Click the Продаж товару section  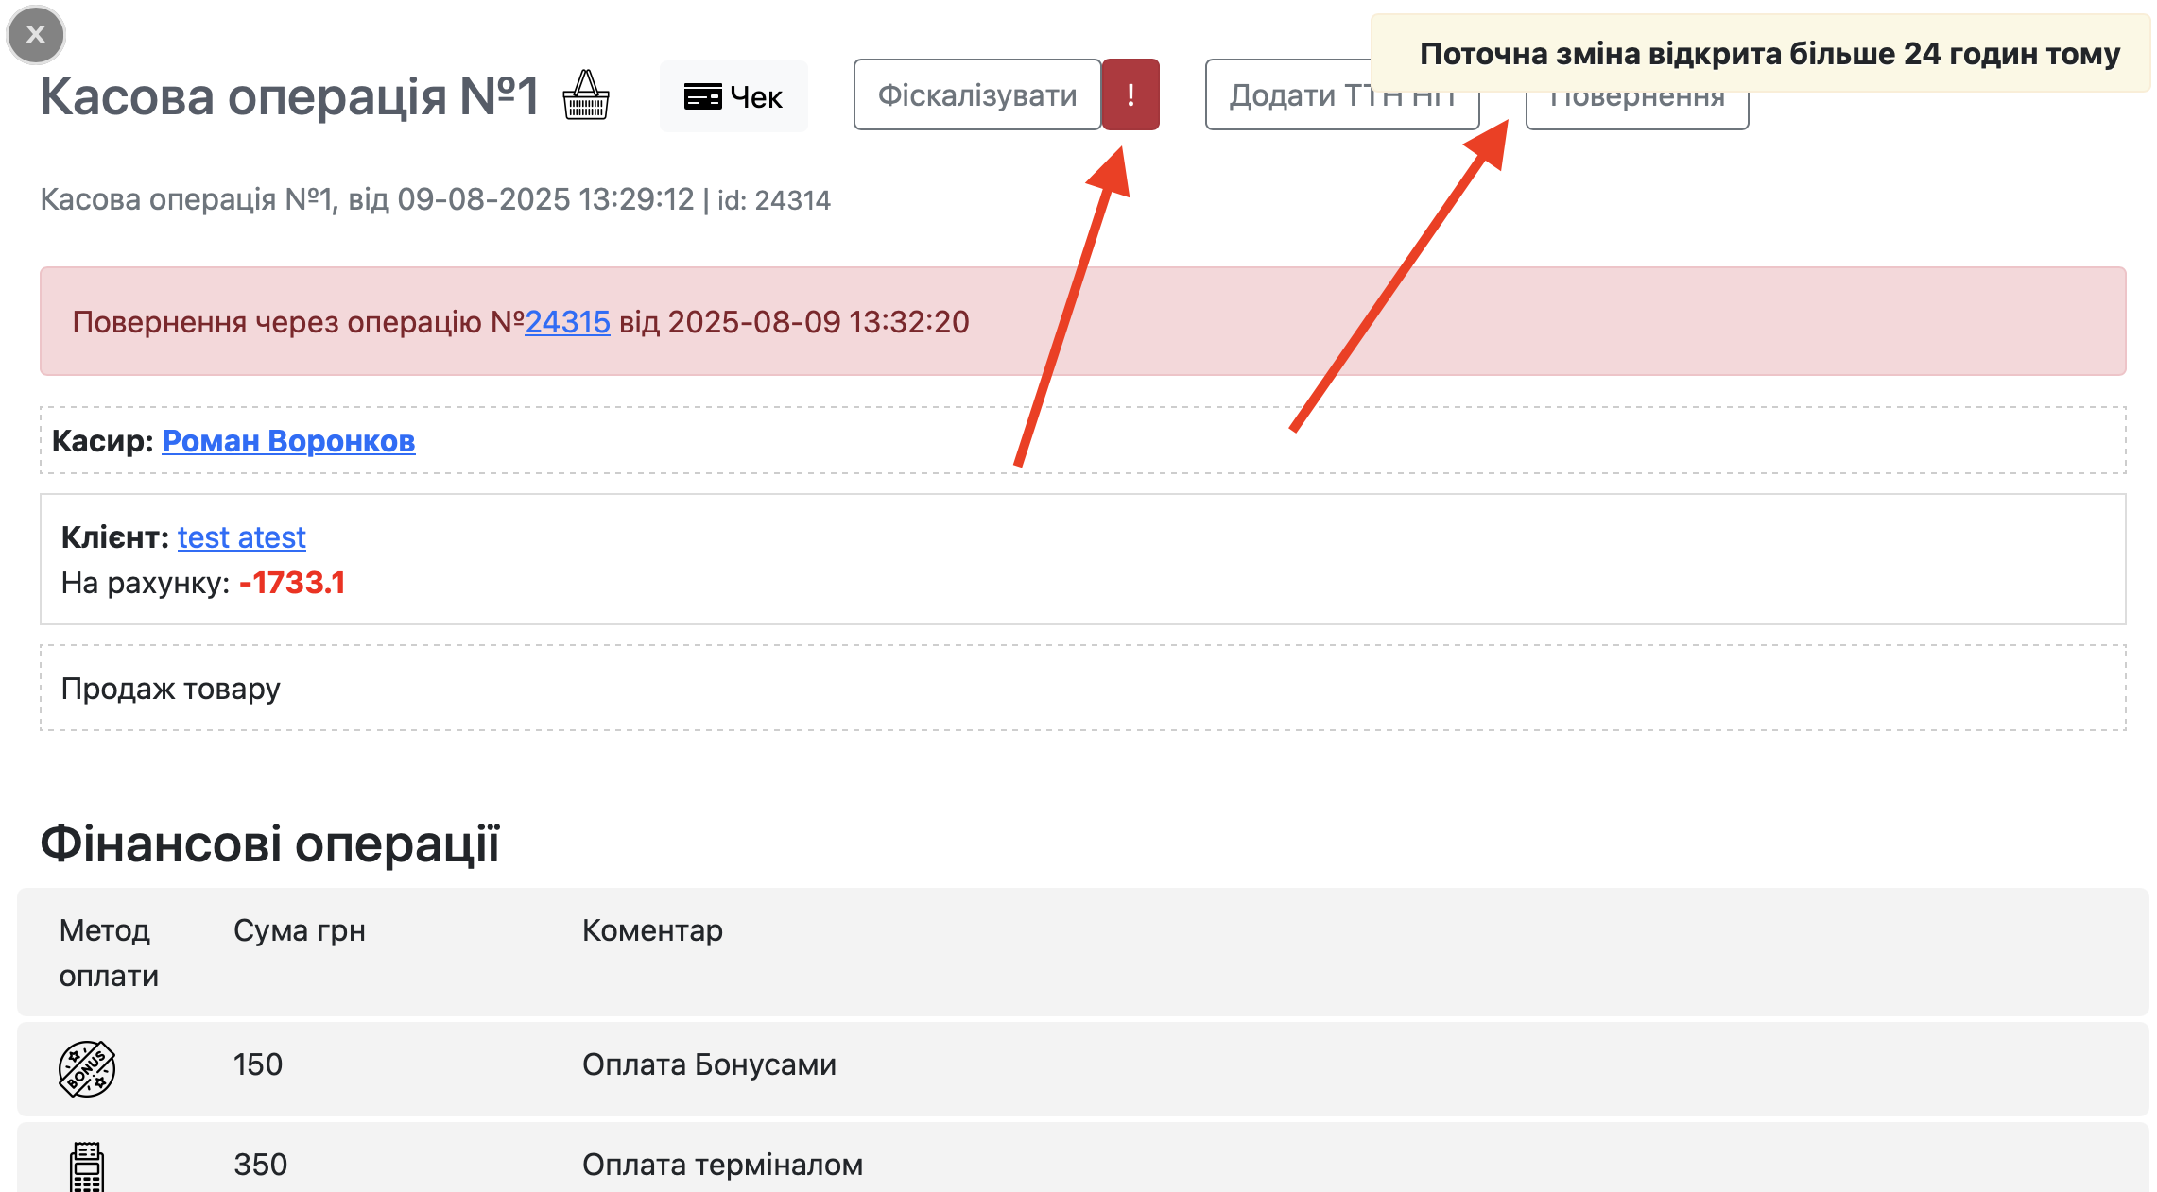[170, 689]
